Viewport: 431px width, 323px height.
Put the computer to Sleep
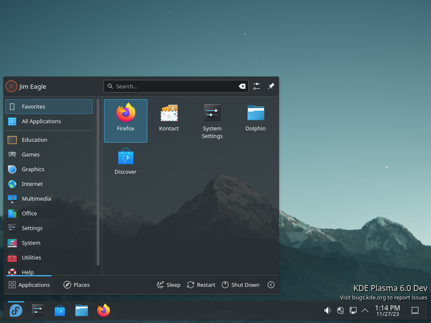[x=168, y=285]
